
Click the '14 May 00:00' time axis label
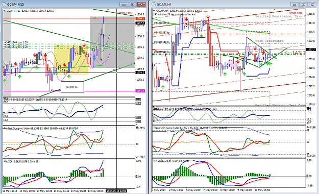pos(28,191)
